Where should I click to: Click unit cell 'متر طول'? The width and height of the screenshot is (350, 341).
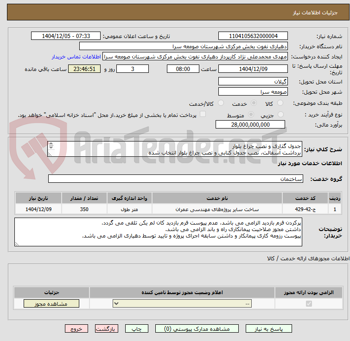[129, 209]
